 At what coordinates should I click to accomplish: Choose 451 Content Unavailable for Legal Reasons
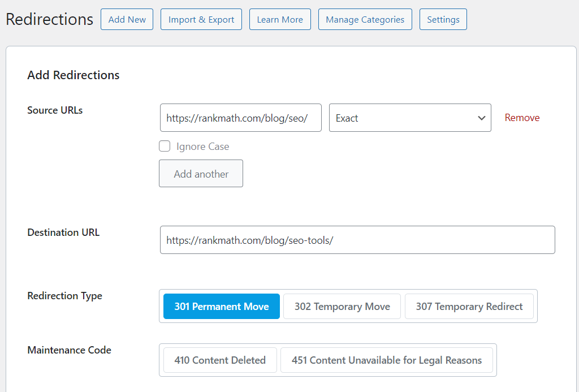(x=387, y=360)
